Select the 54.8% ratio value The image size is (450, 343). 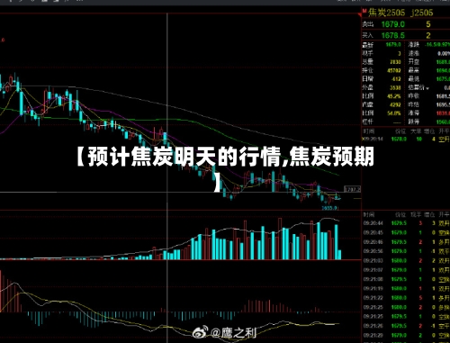[x=394, y=113]
